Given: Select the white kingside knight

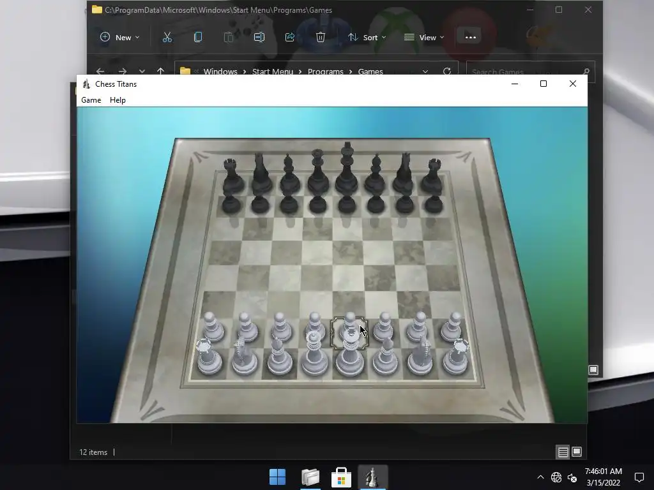Looking at the screenshot, I should pyautogui.click(x=420, y=357).
